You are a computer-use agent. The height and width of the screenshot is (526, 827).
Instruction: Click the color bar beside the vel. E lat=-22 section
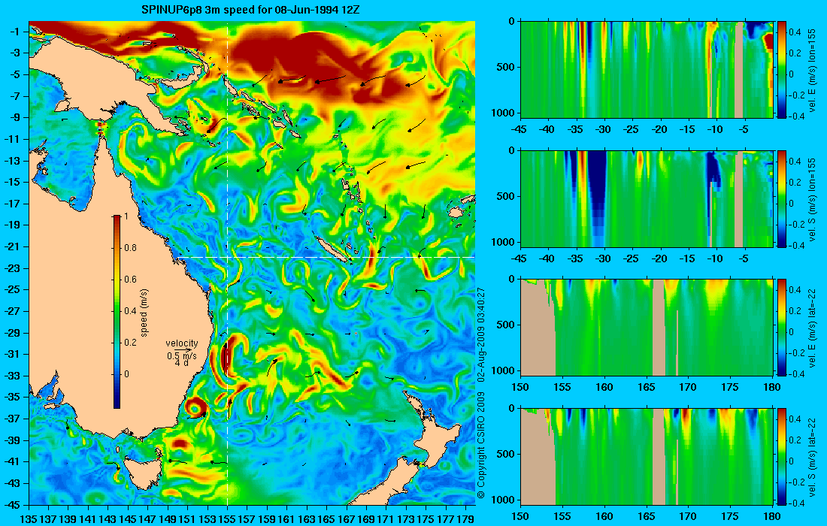pyautogui.click(x=782, y=328)
